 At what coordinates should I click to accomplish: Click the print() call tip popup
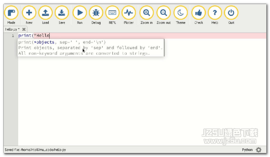click(x=91, y=48)
